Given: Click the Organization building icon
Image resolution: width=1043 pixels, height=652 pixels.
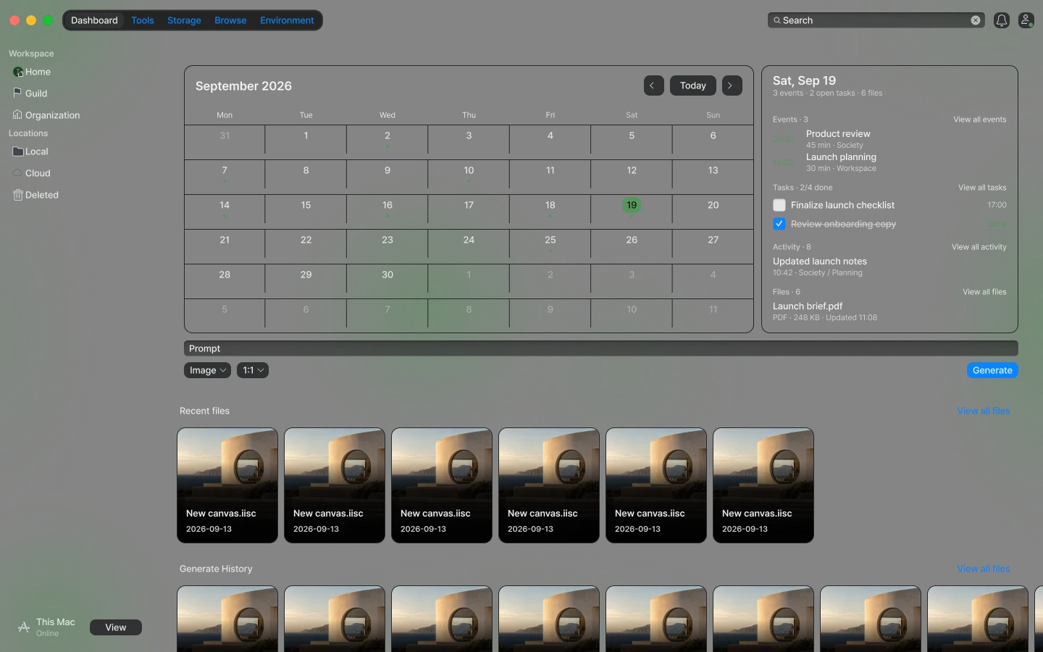Looking at the screenshot, I should click(x=18, y=114).
